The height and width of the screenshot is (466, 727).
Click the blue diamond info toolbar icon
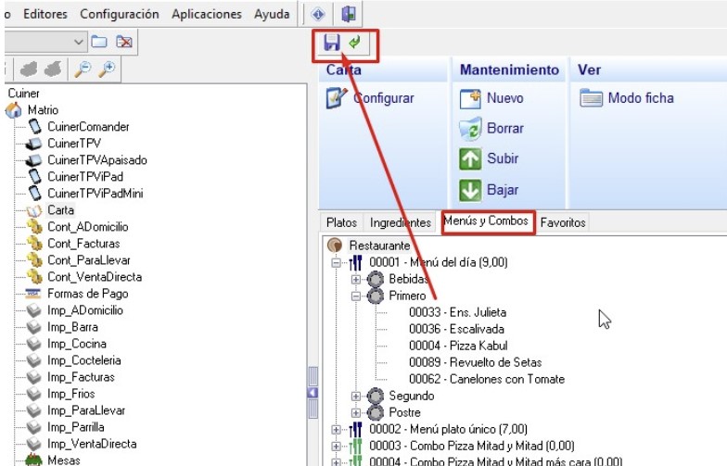click(x=318, y=15)
